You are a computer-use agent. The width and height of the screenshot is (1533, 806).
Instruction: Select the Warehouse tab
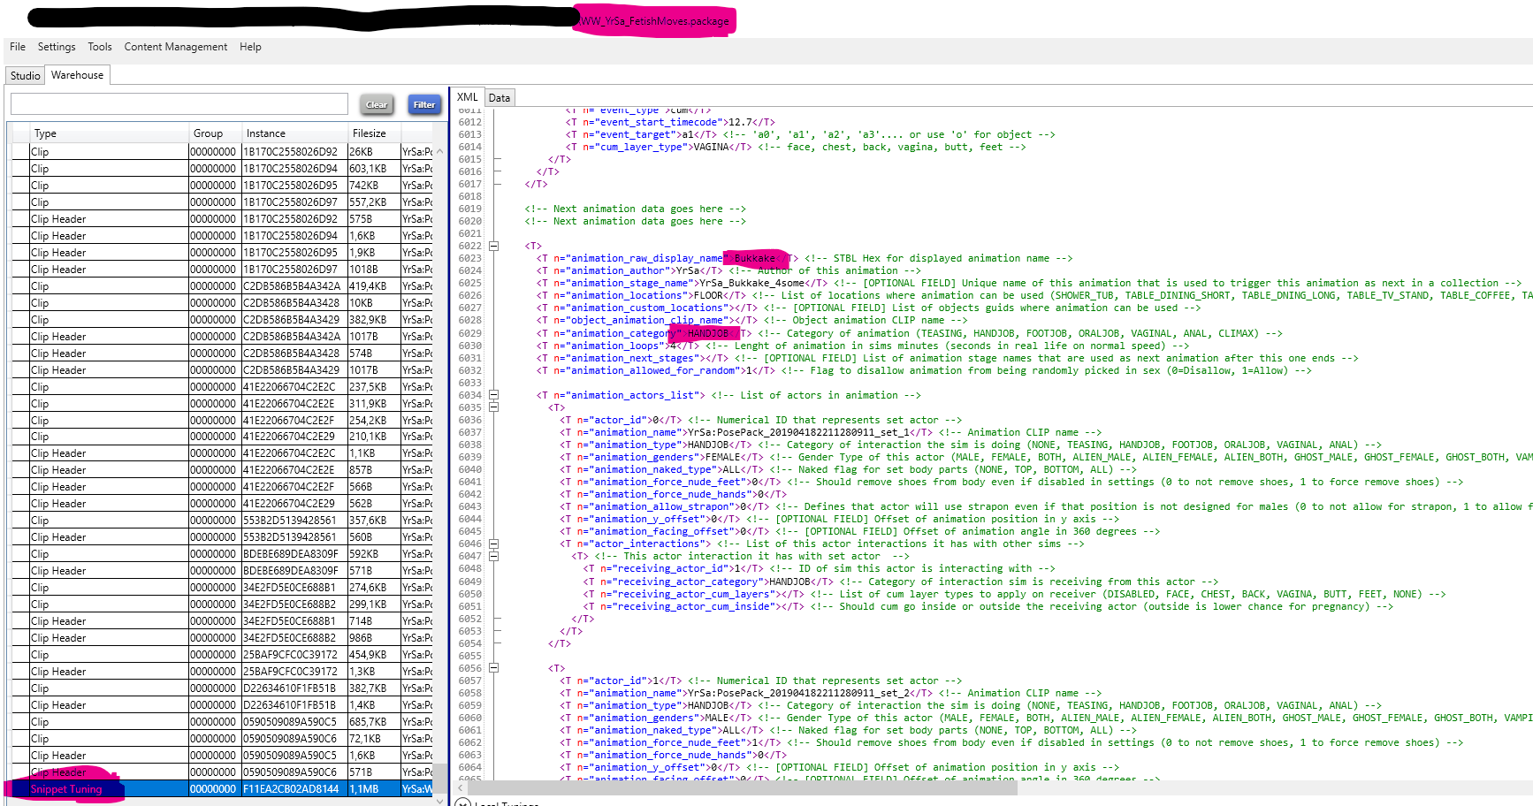78,75
